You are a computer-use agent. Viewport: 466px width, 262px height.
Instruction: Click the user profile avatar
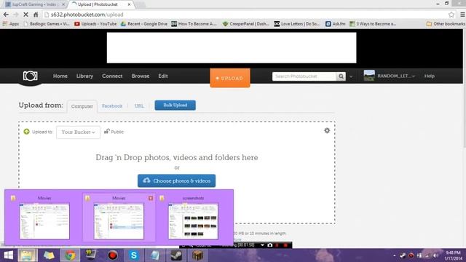[x=369, y=76]
